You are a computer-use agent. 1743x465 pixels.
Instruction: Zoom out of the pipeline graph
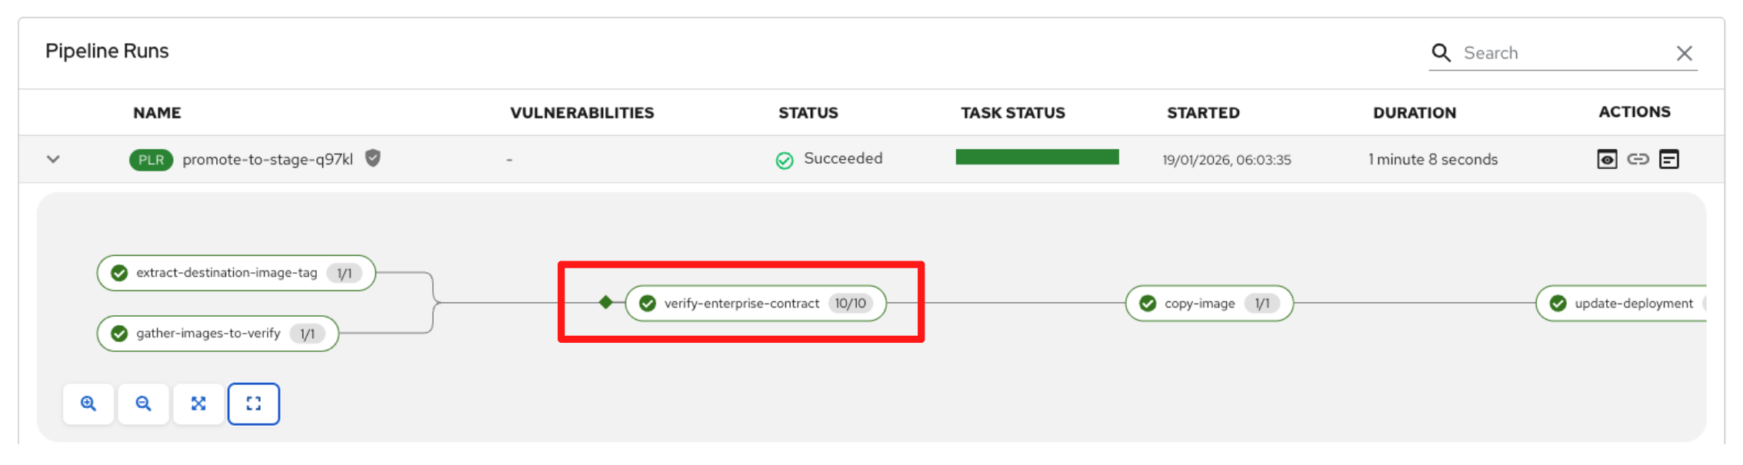[x=143, y=404]
